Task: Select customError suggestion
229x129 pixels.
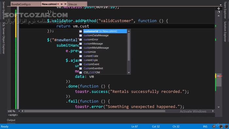Action: pyautogui.click(x=91, y=39)
